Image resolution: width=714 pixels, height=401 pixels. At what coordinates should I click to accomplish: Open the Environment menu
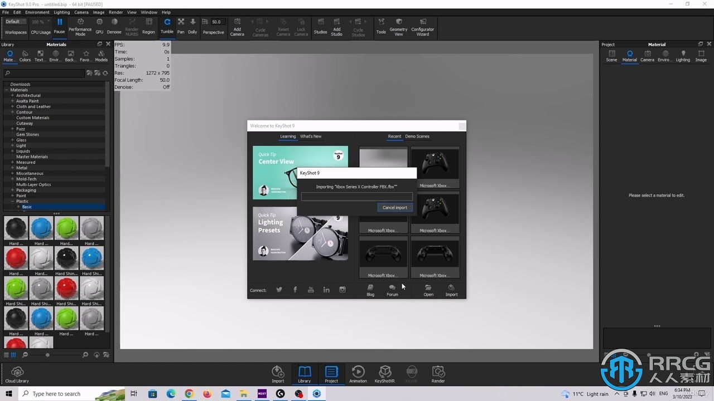point(37,12)
